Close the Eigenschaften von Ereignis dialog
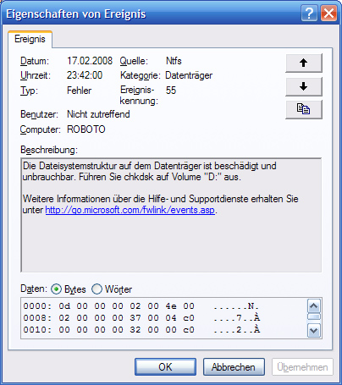342x385 pixels. pos(328,13)
